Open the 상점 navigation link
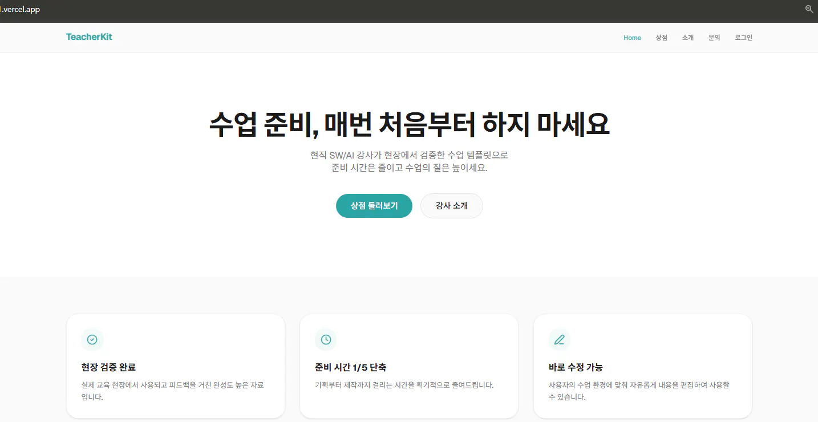Screen dimensions: 818x422 pos(661,38)
